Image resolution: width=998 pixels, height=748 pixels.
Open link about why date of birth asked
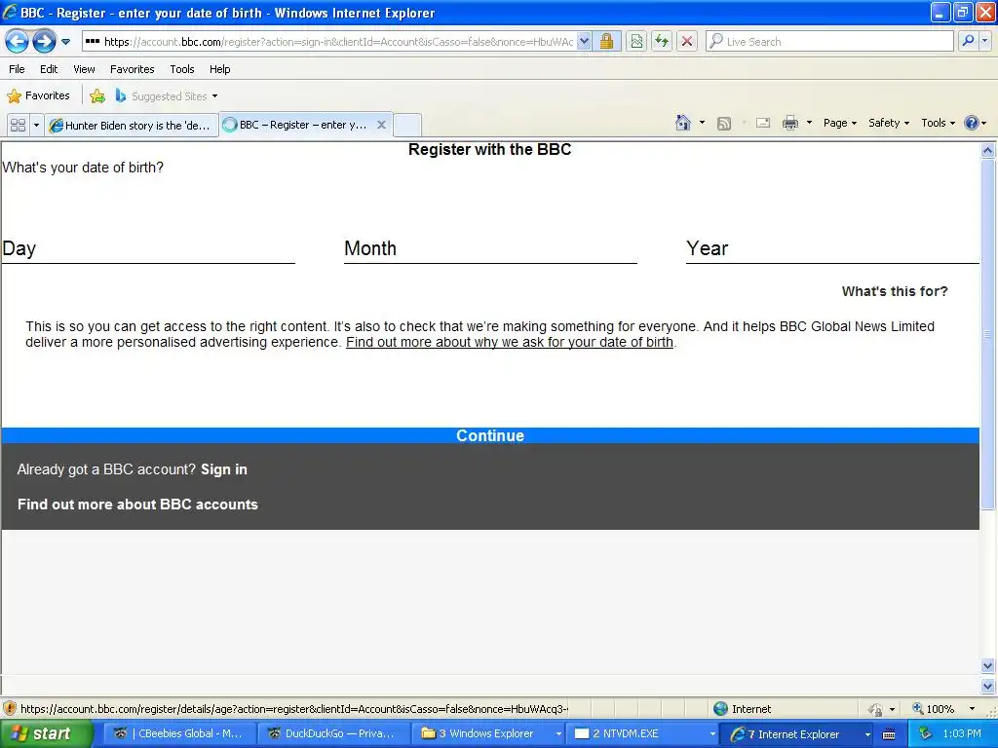point(509,342)
